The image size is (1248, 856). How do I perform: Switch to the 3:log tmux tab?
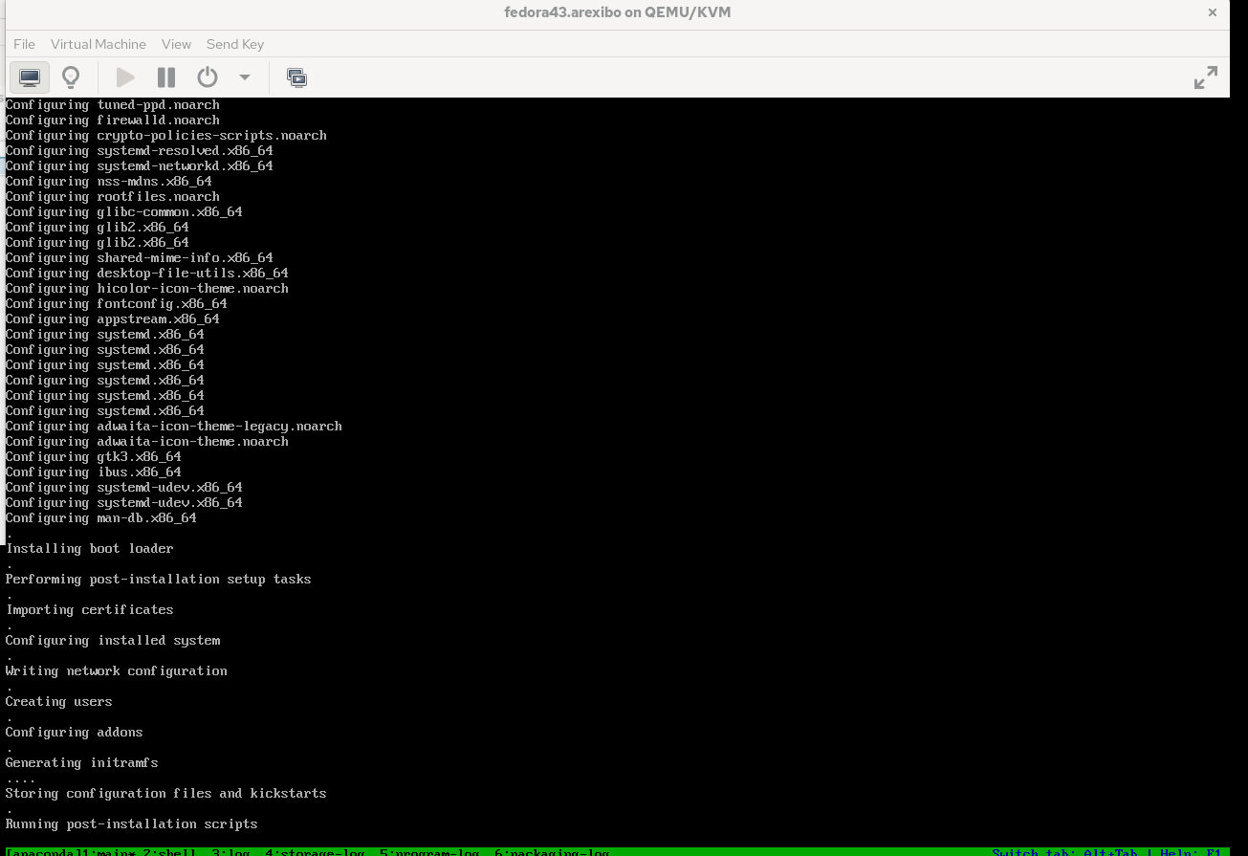229,852
